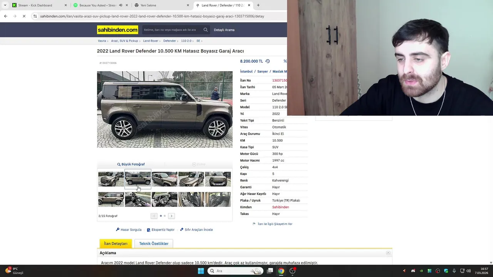Screen dimensions: 493x277
Task: Switch to Teknik Özellikler tab
Action: (154, 244)
